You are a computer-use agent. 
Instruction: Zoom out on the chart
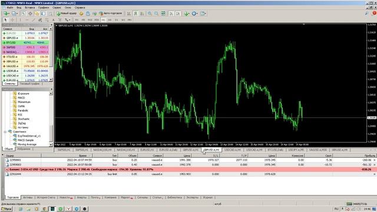(x=156, y=14)
